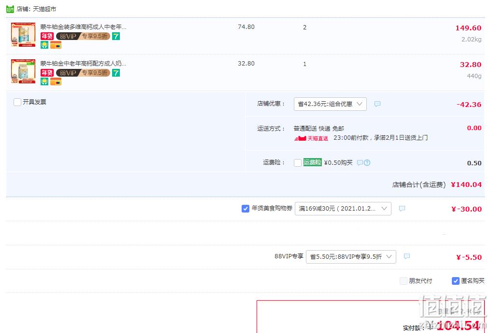491x333 pixels.
Task: Tick the 运费险 shipping insurance checkbox
Action: pyautogui.click(x=298, y=163)
